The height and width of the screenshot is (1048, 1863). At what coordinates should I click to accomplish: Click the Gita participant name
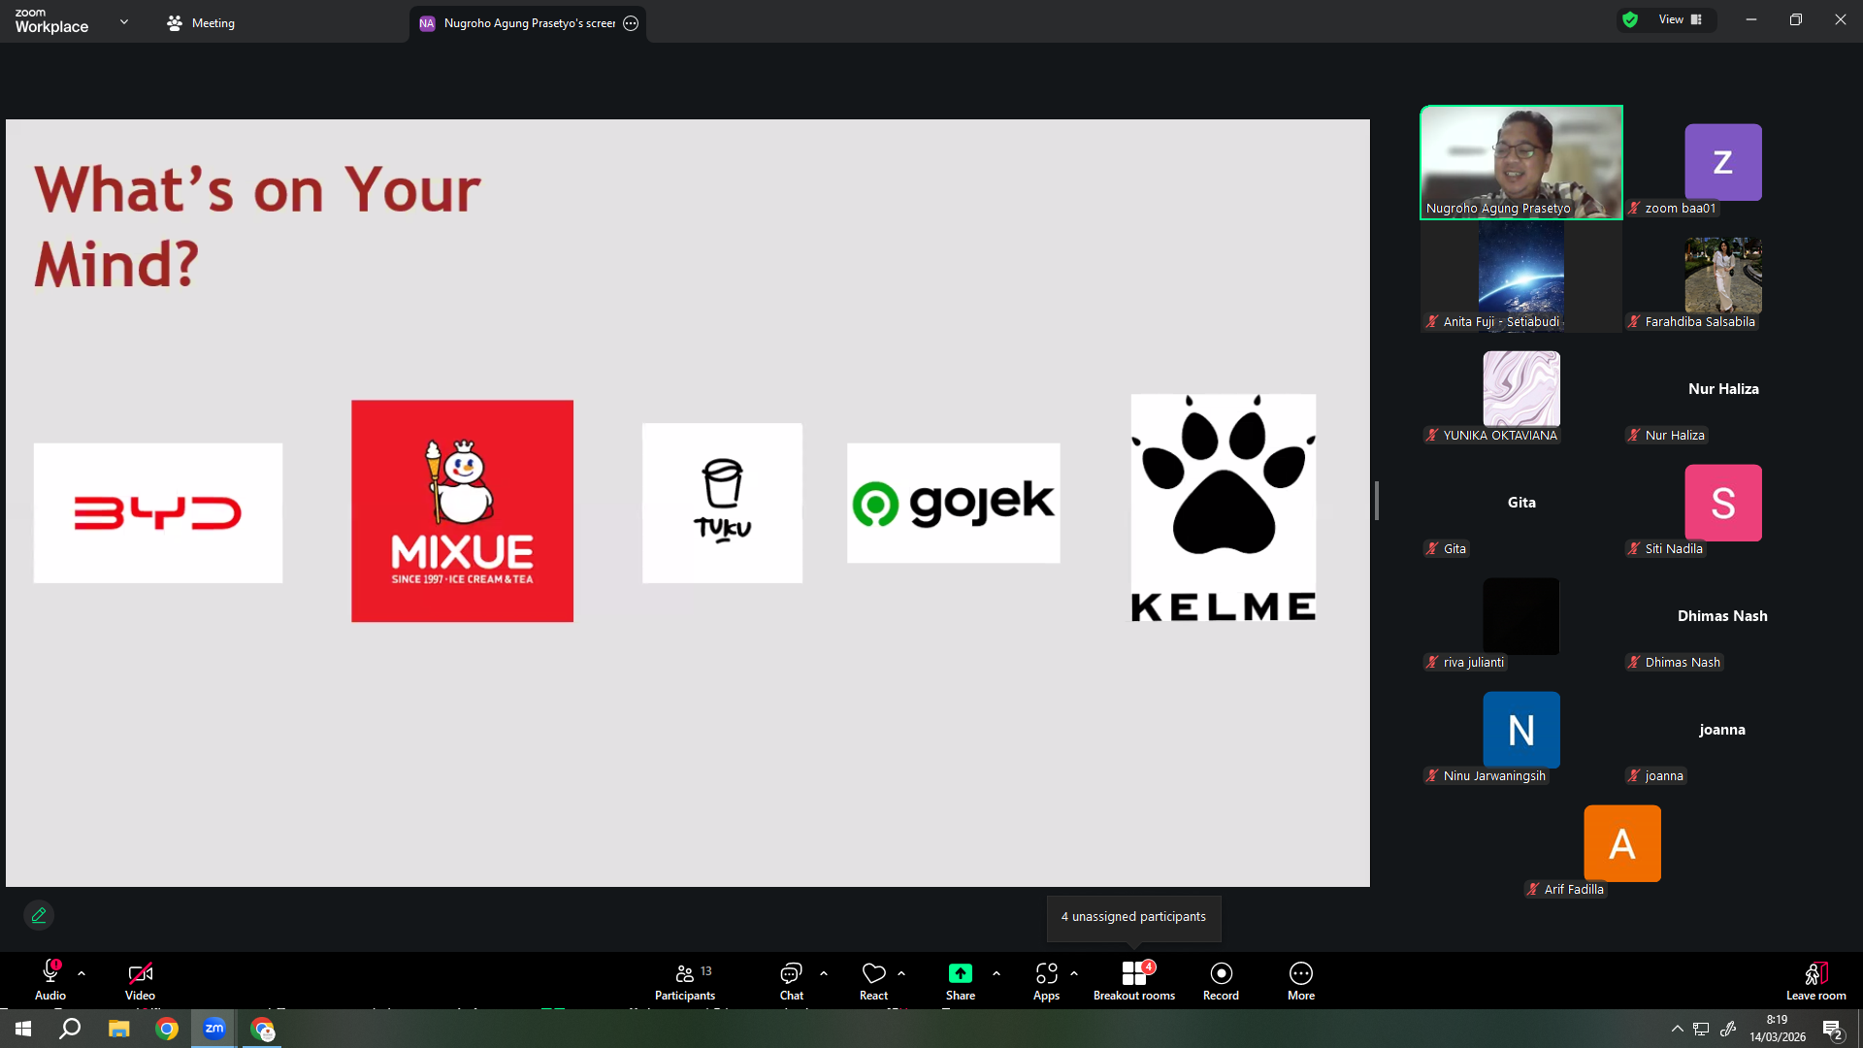[x=1521, y=503]
